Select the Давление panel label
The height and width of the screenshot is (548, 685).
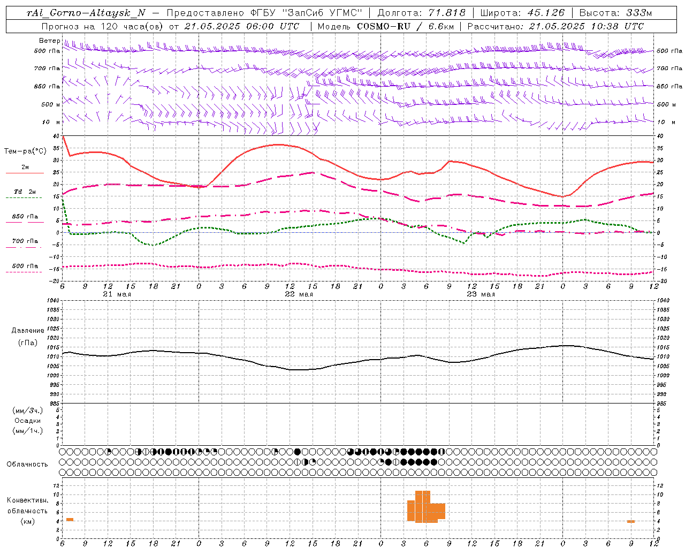[28, 330]
